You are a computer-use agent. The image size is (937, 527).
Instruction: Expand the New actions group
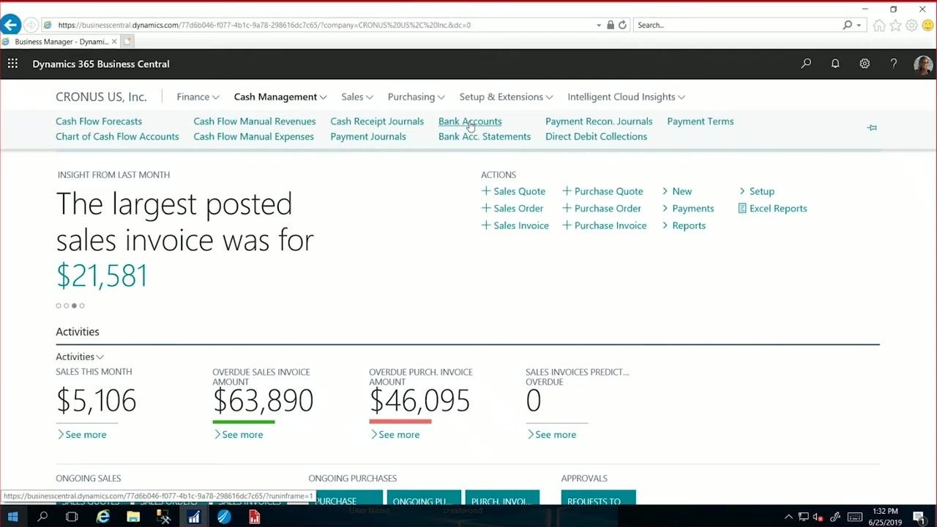tap(677, 191)
